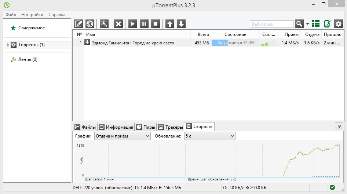This screenshot has width=347, height=194.
Task: Sort by the Прошло column header
Action: tap(333, 34)
